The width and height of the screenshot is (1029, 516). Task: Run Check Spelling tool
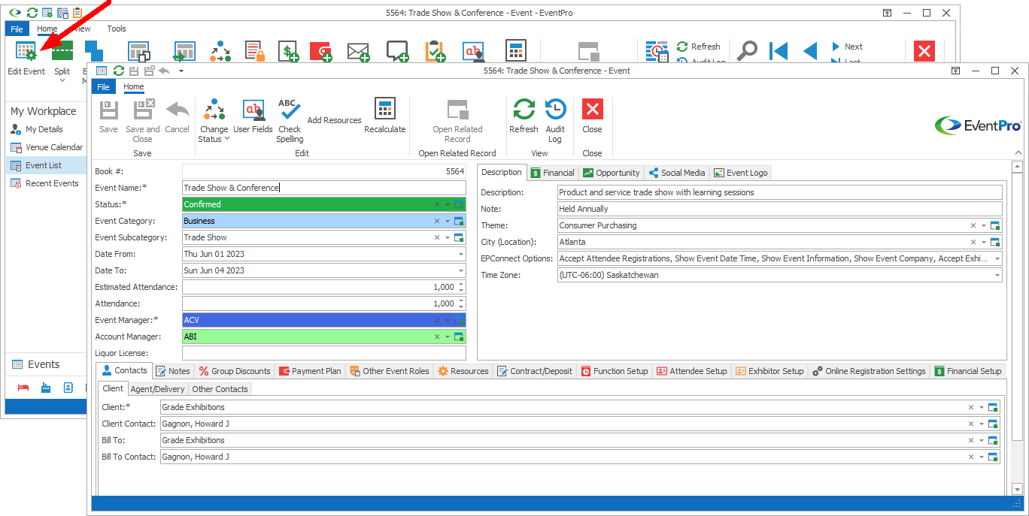[290, 110]
